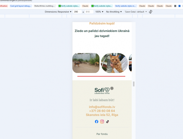Open the No throttling dropdown
The width and height of the screenshot is (183, 139).
pos(114,12)
